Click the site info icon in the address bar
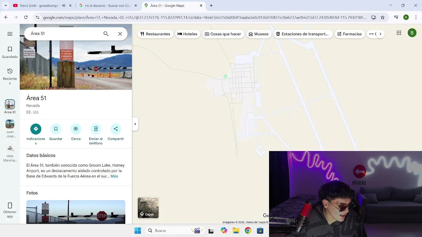 pyautogui.click(x=38, y=17)
